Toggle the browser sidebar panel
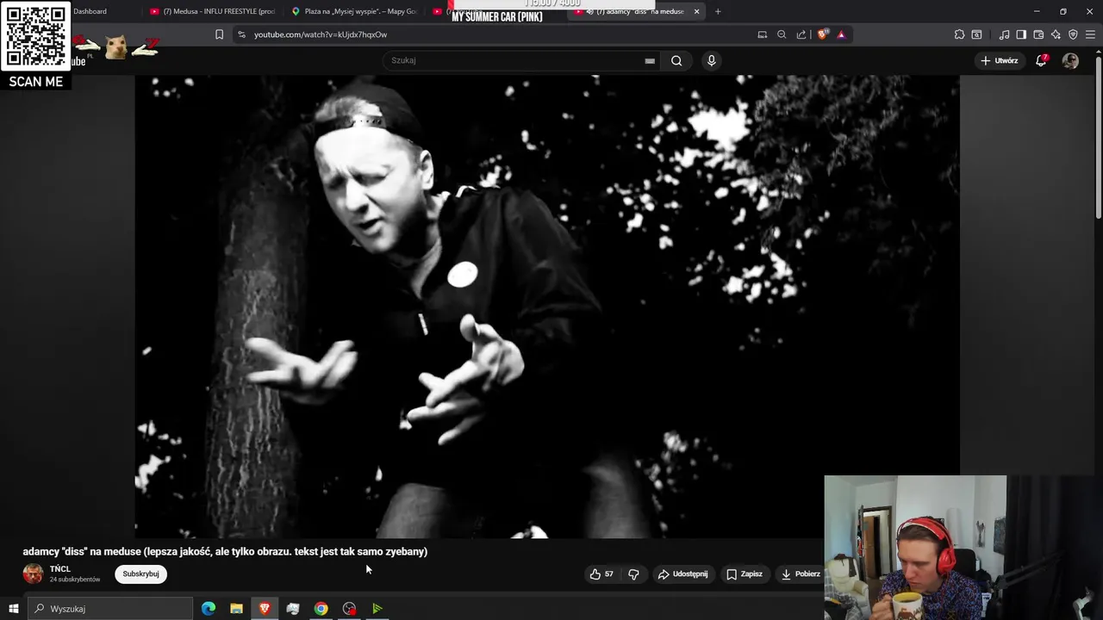 click(1021, 34)
